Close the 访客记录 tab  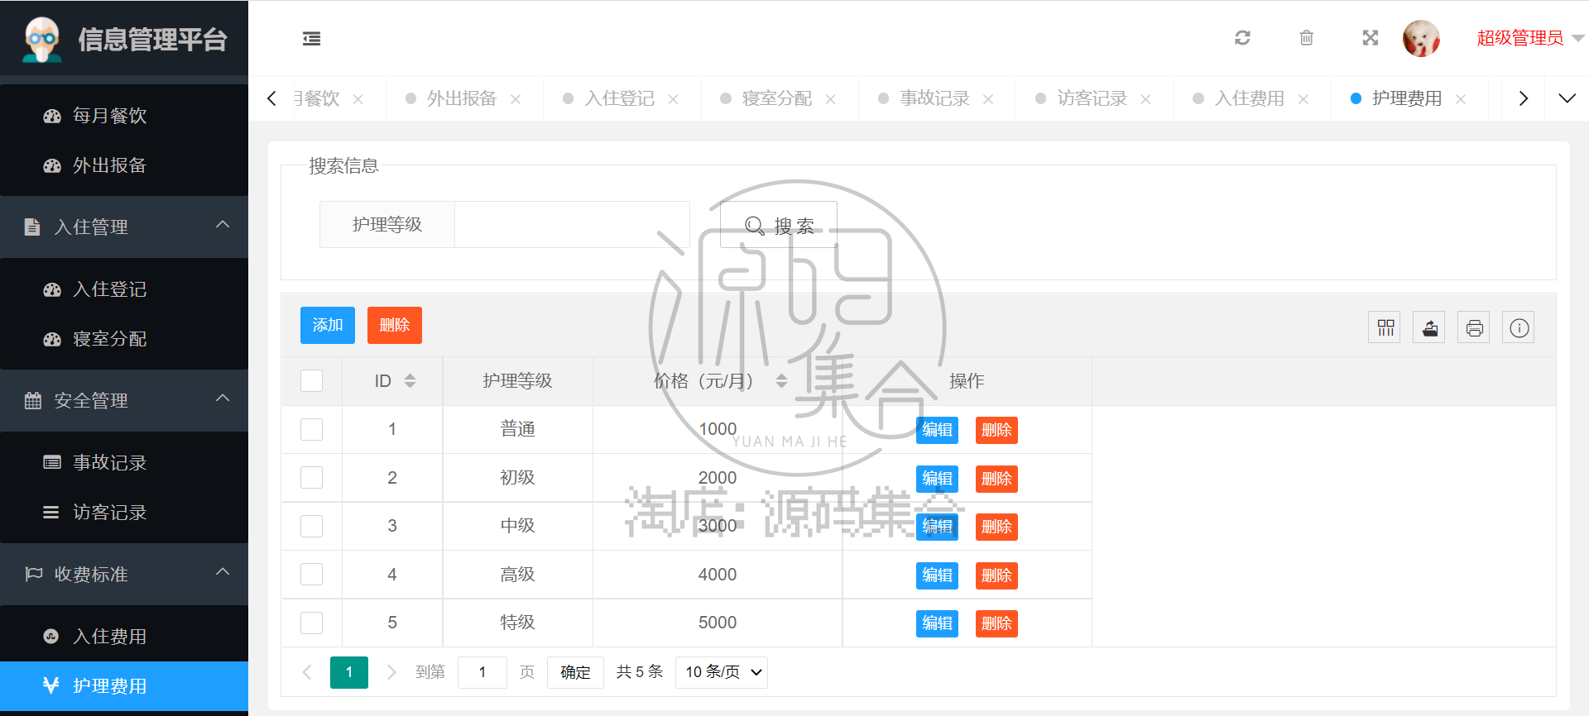pos(1145,99)
